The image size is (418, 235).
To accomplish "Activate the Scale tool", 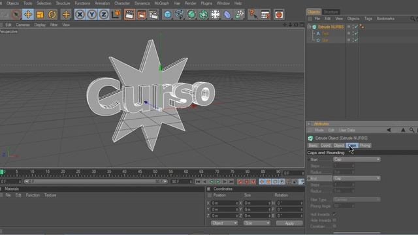I will point(40,14).
